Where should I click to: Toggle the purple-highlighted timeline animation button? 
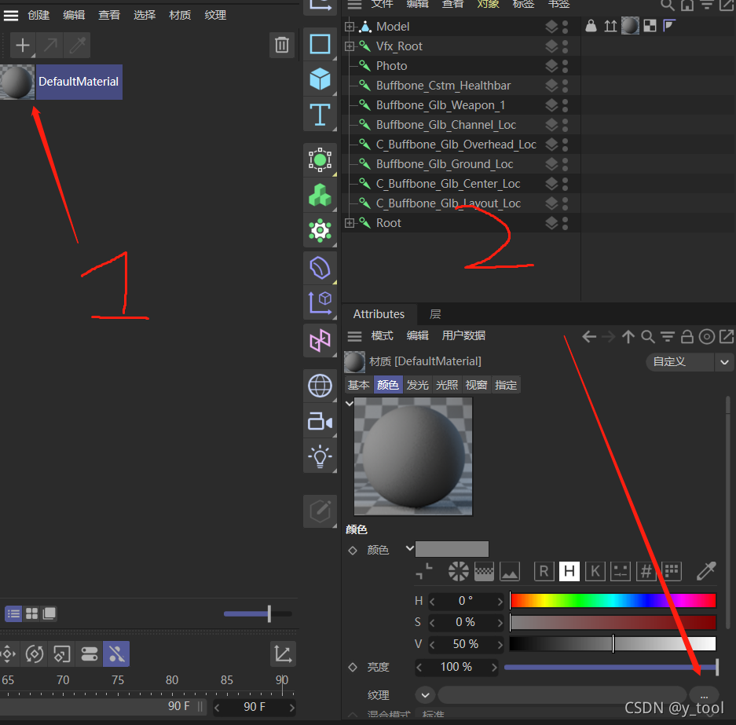click(116, 654)
